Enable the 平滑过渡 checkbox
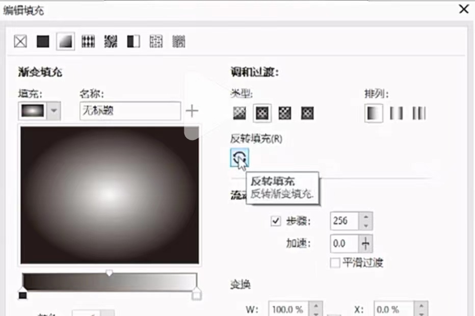Image resolution: width=475 pixels, height=316 pixels. click(x=335, y=262)
